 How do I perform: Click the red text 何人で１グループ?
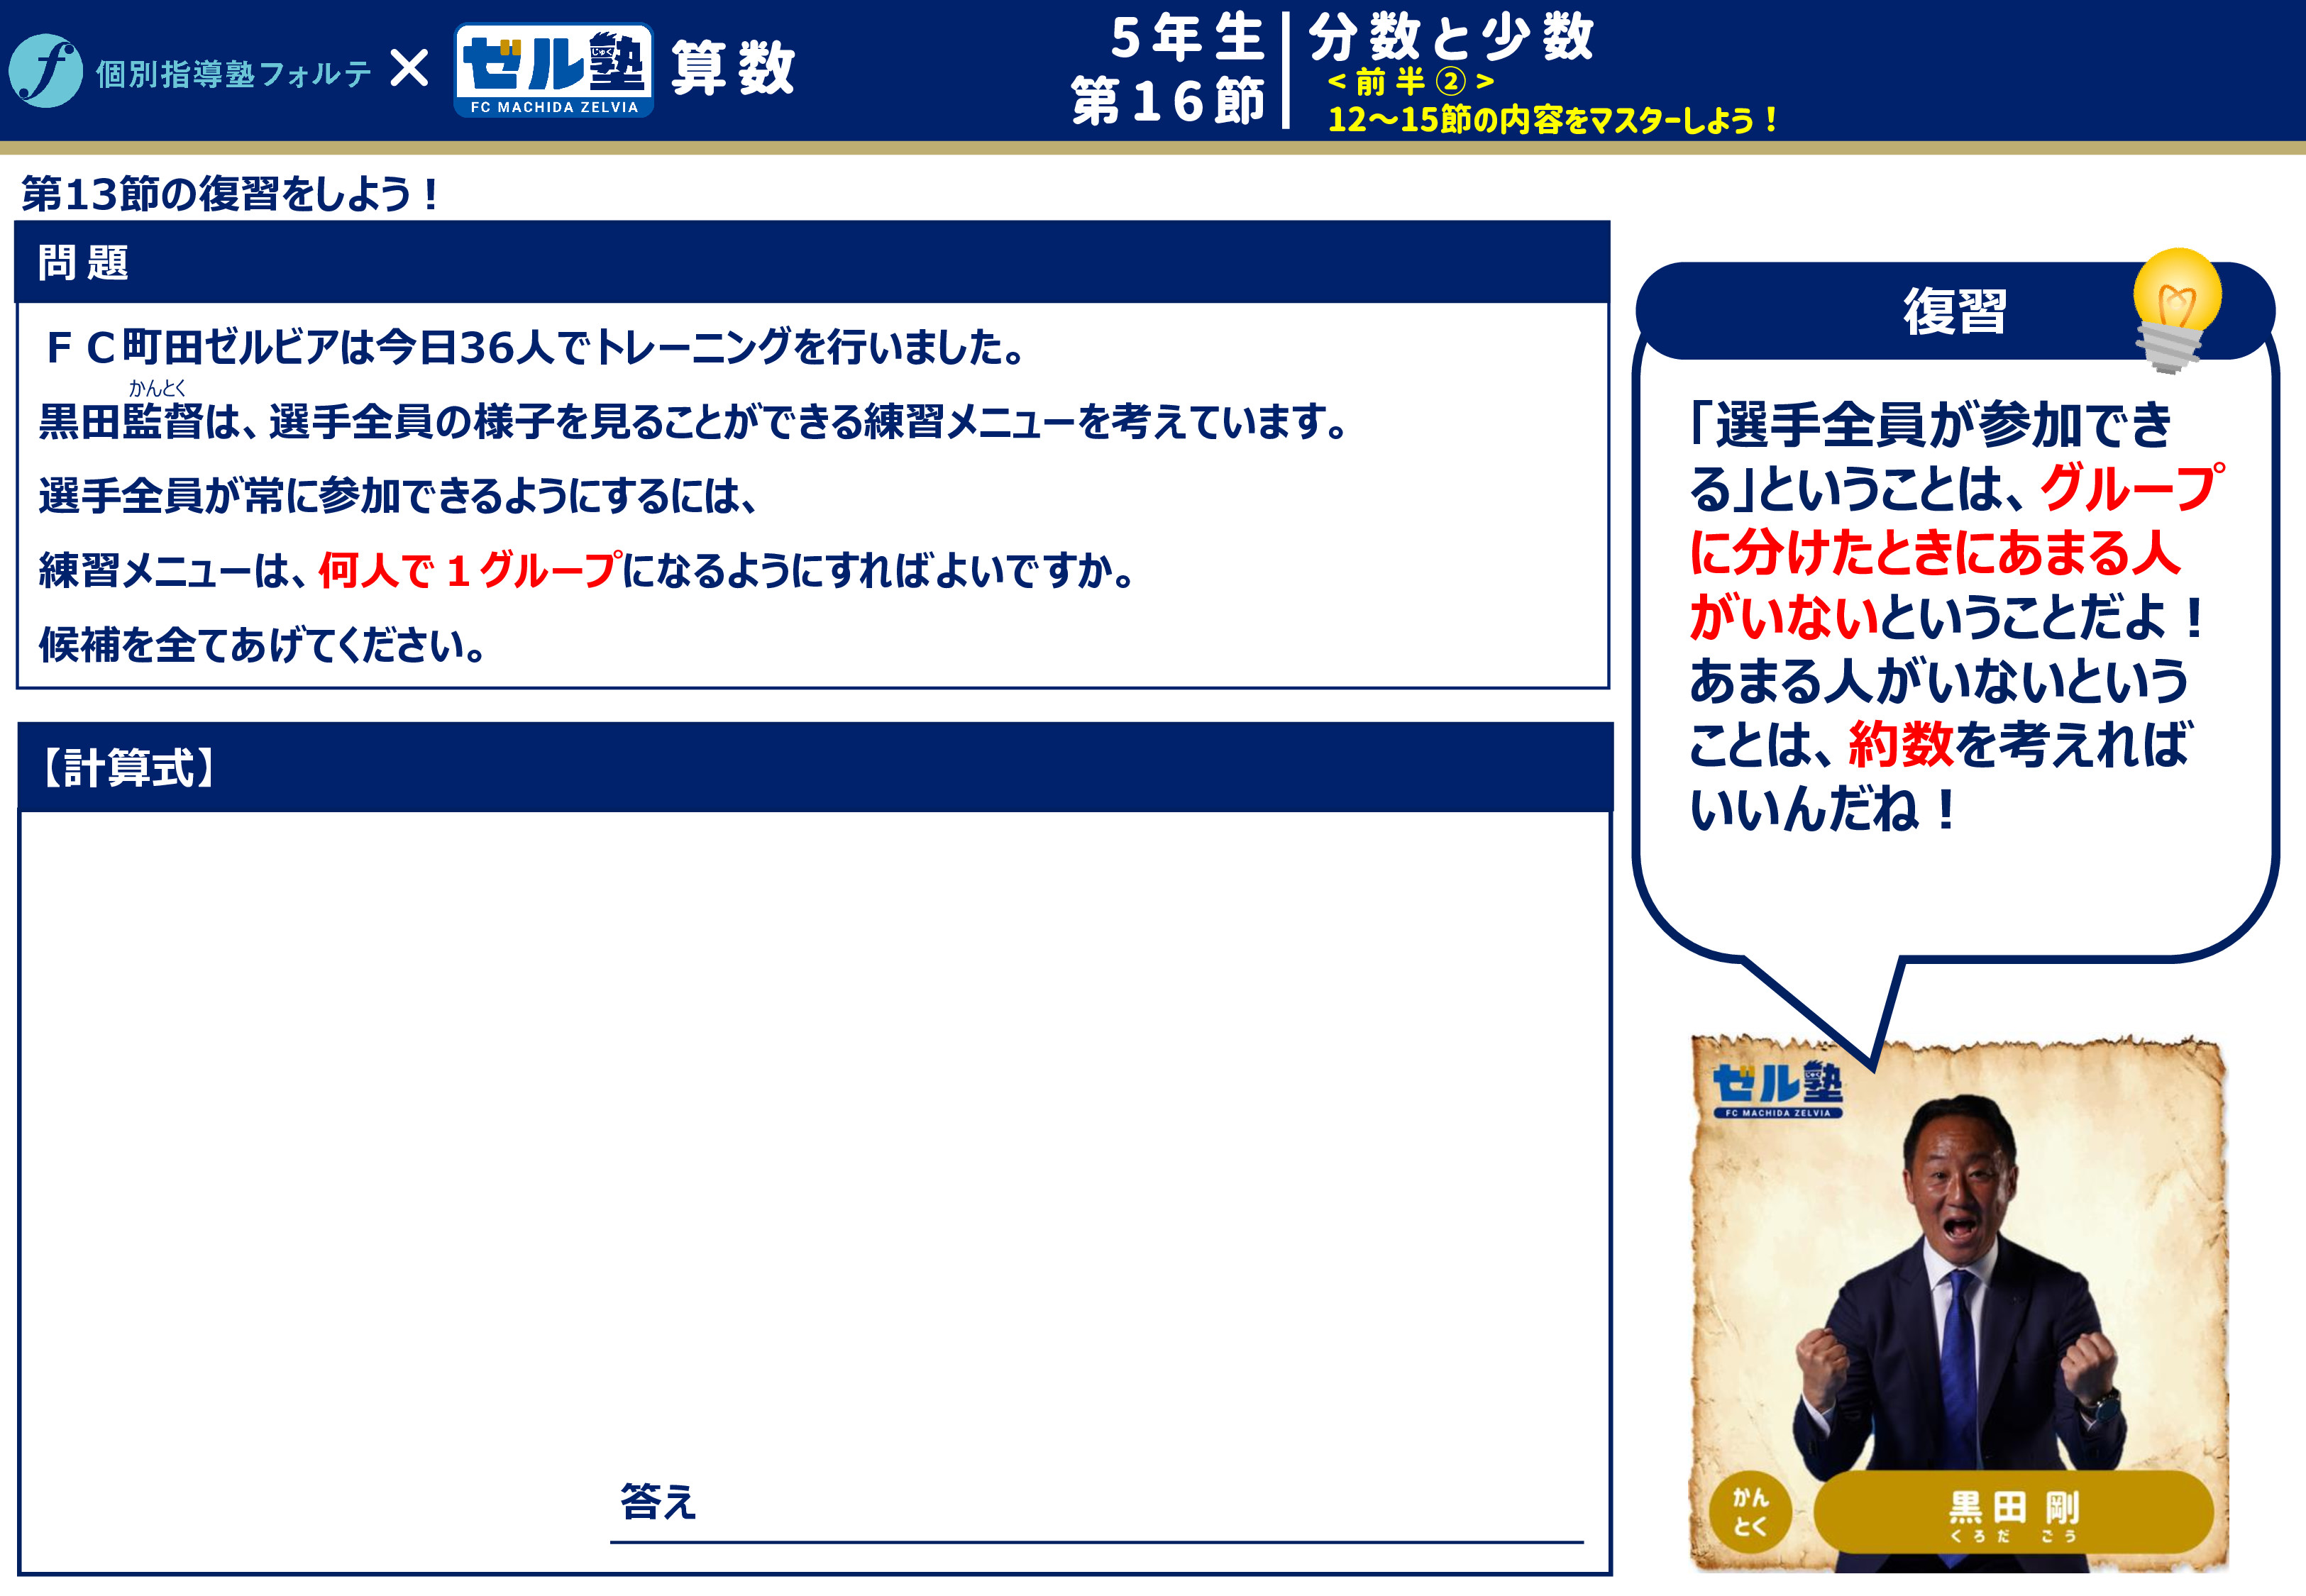470,571
